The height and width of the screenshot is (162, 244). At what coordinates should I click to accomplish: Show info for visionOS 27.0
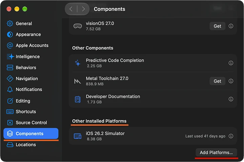pyautogui.click(x=231, y=26)
